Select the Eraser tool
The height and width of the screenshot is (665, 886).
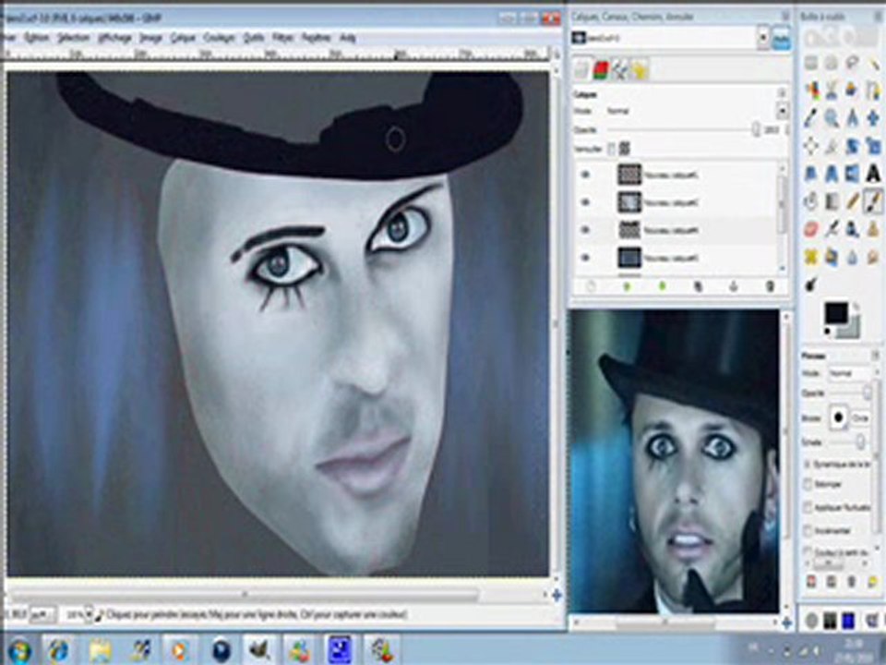tap(811, 229)
